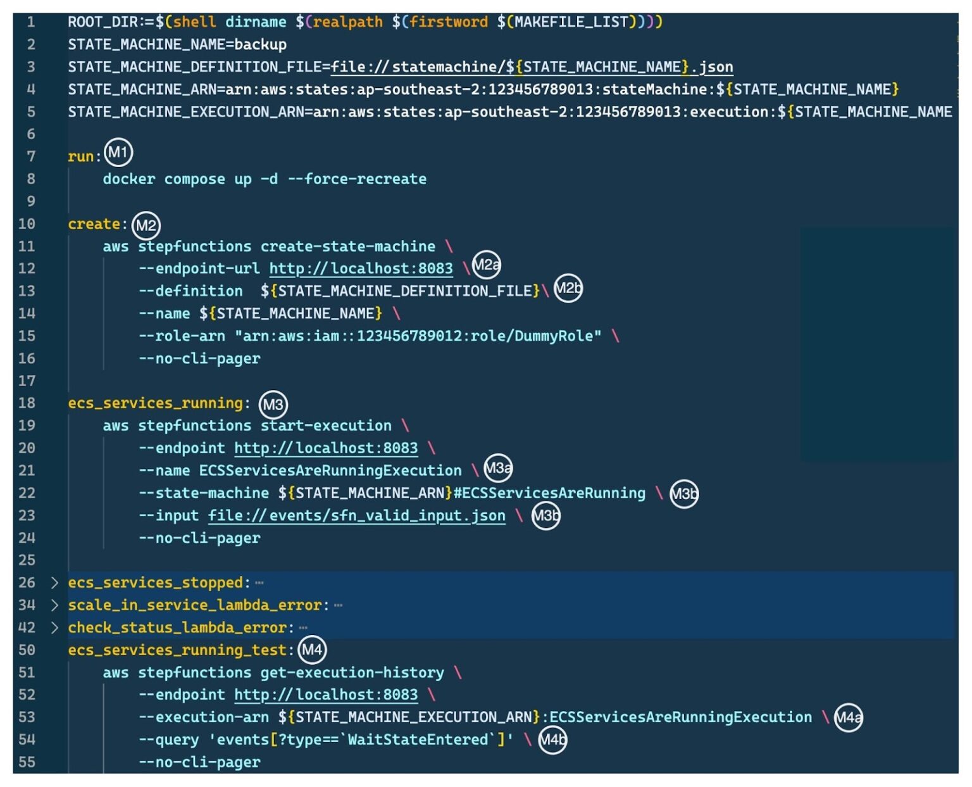Image resolution: width=972 pixels, height=787 pixels.
Task: Click the "create:" target name
Action: 98,224
